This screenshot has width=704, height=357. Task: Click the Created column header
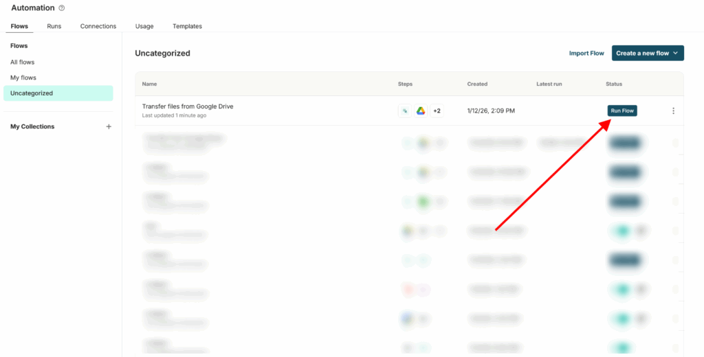click(x=477, y=84)
